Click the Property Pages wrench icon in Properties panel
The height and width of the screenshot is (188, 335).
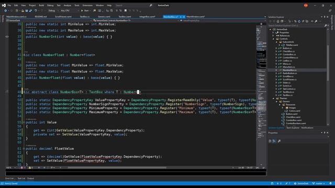(279, 141)
